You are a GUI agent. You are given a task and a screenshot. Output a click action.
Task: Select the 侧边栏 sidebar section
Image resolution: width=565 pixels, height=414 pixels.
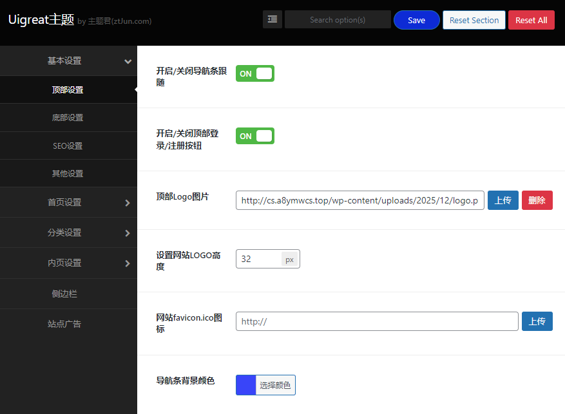pyautogui.click(x=68, y=293)
